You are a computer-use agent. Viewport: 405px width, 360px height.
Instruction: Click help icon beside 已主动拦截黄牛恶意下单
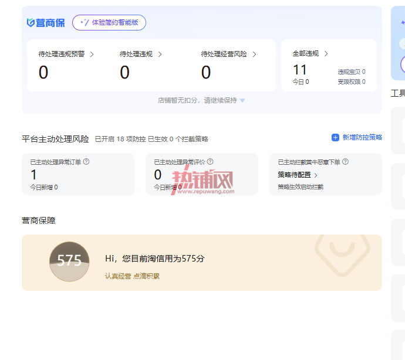click(345, 162)
